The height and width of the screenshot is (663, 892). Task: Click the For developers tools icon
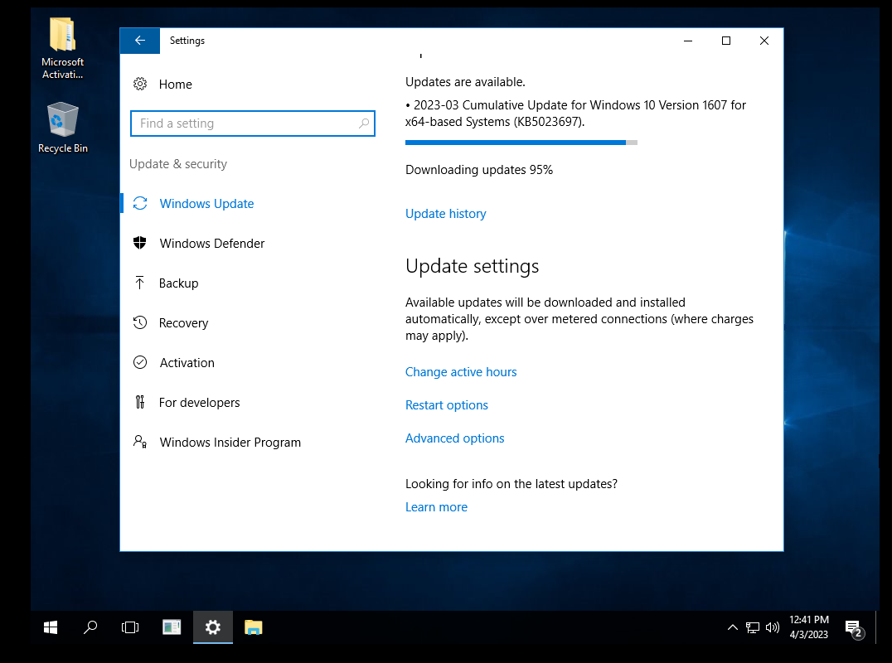[140, 403]
